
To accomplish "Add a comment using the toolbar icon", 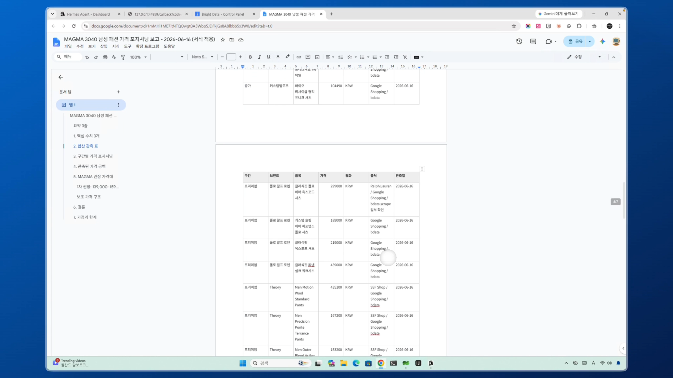I will [x=308, y=57].
